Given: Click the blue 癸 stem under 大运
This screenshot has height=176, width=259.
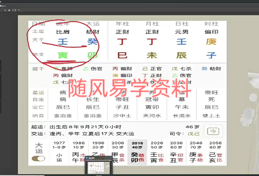Looking at the screenshot, I should click(92, 41).
